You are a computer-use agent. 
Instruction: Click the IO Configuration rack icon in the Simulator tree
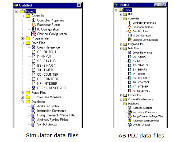[x=34, y=29]
